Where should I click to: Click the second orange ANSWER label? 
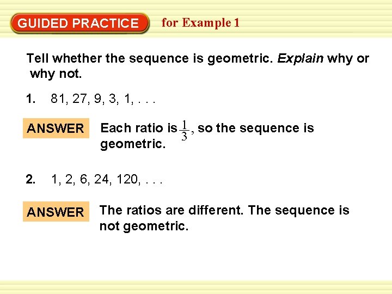[56, 211]
